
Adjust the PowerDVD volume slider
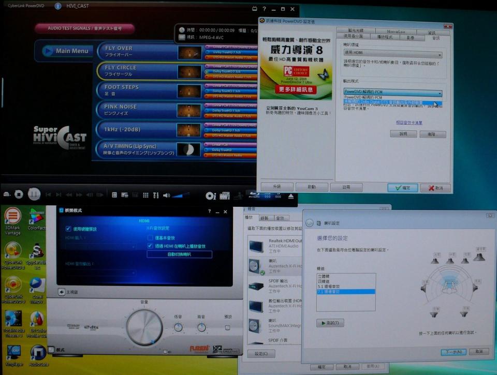point(181,195)
